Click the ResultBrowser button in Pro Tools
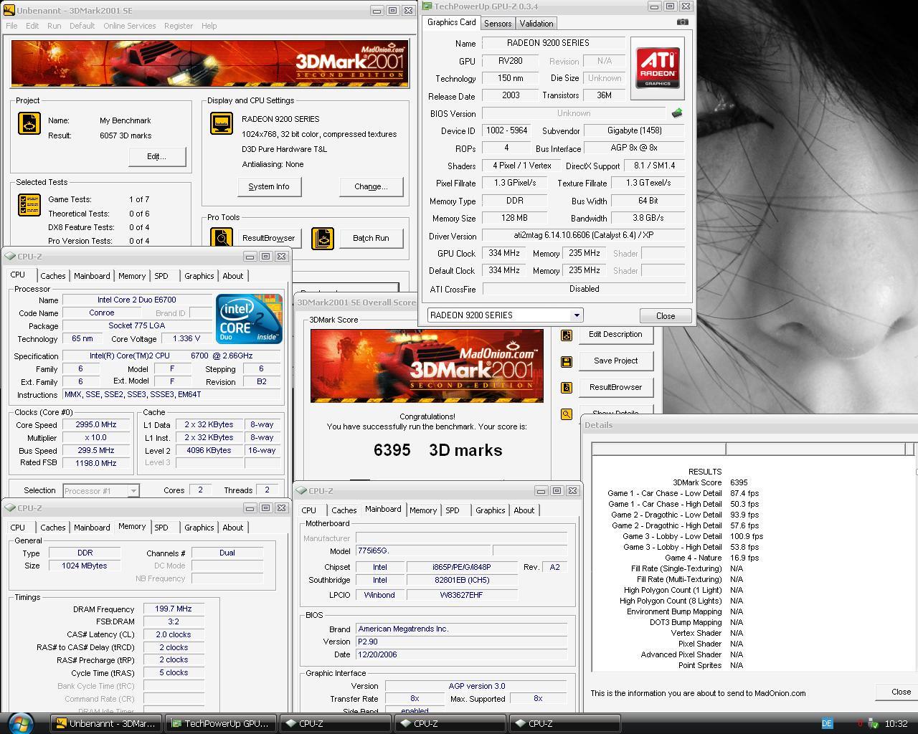Viewport: 918px width, 734px height. click(268, 238)
